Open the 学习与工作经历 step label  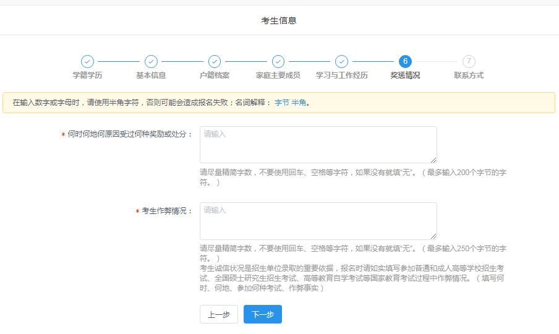coord(341,75)
